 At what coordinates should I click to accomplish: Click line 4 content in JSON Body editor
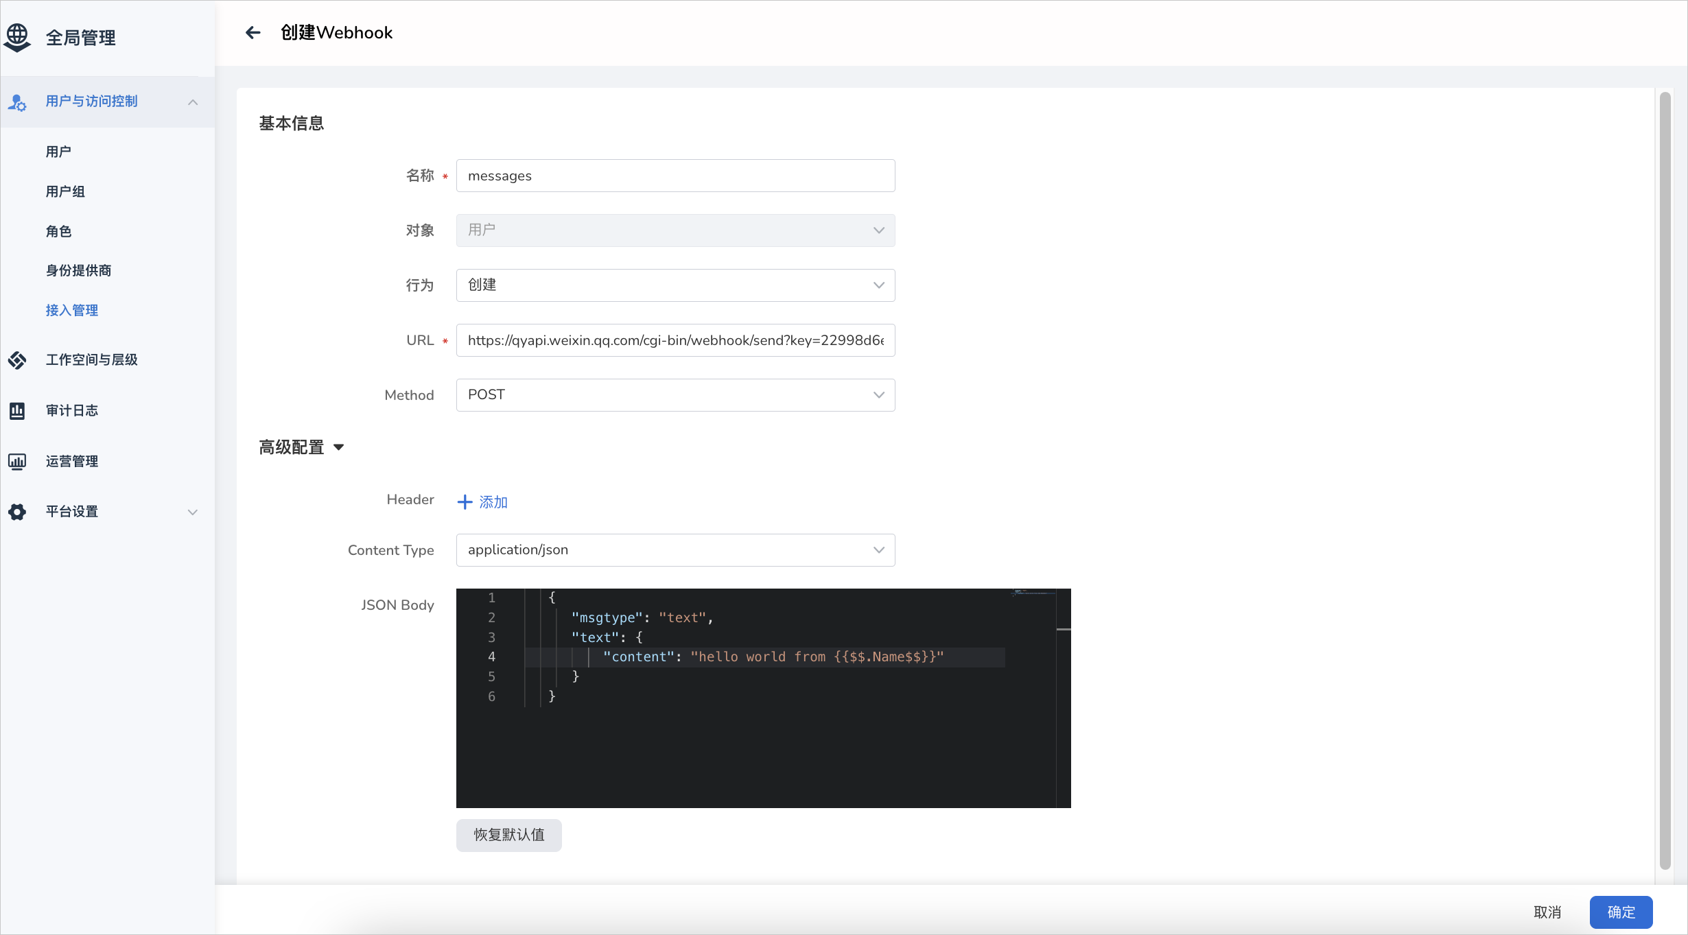[x=773, y=657]
